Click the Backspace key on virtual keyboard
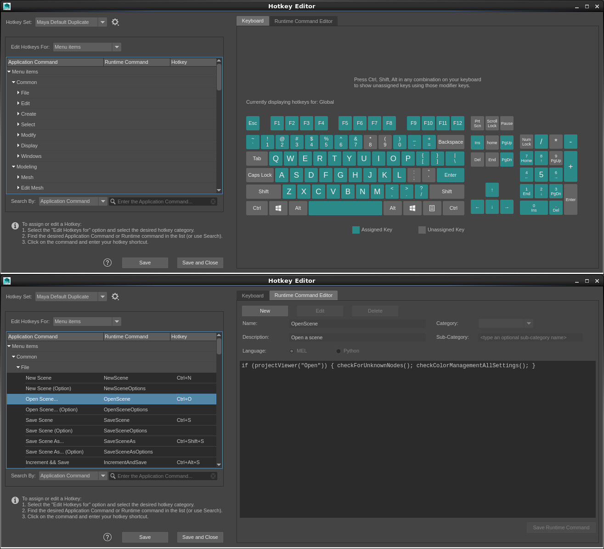 point(451,142)
